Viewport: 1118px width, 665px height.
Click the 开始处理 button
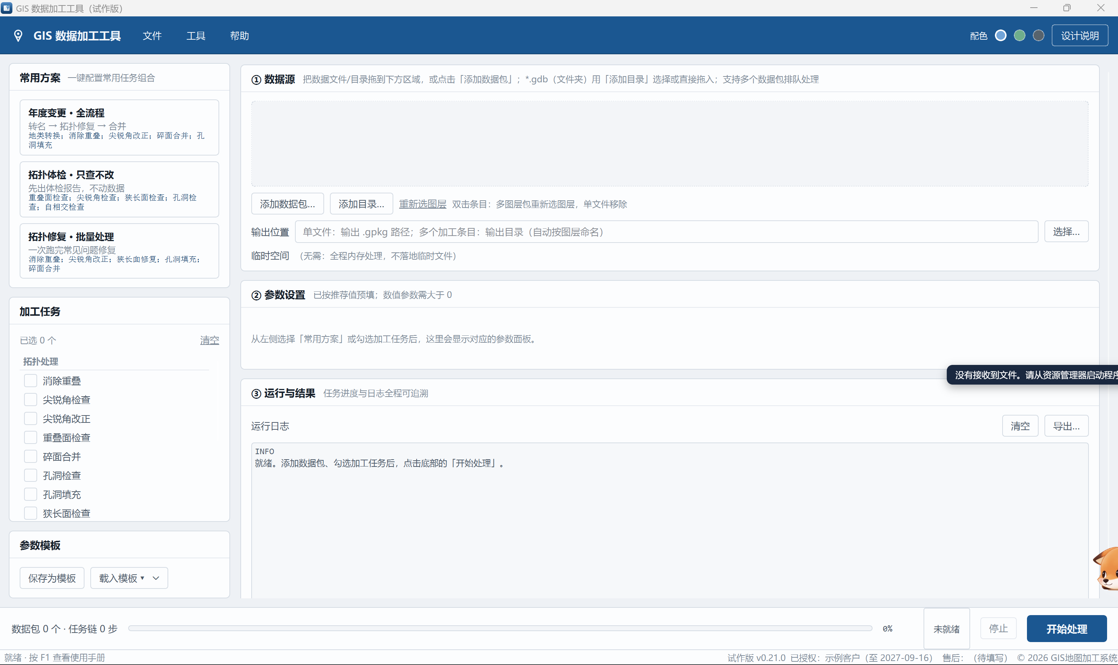click(1066, 629)
